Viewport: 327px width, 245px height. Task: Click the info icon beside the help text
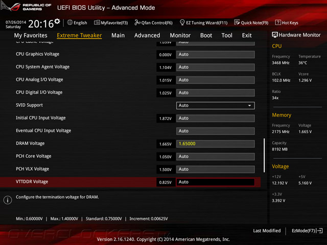[8, 200]
